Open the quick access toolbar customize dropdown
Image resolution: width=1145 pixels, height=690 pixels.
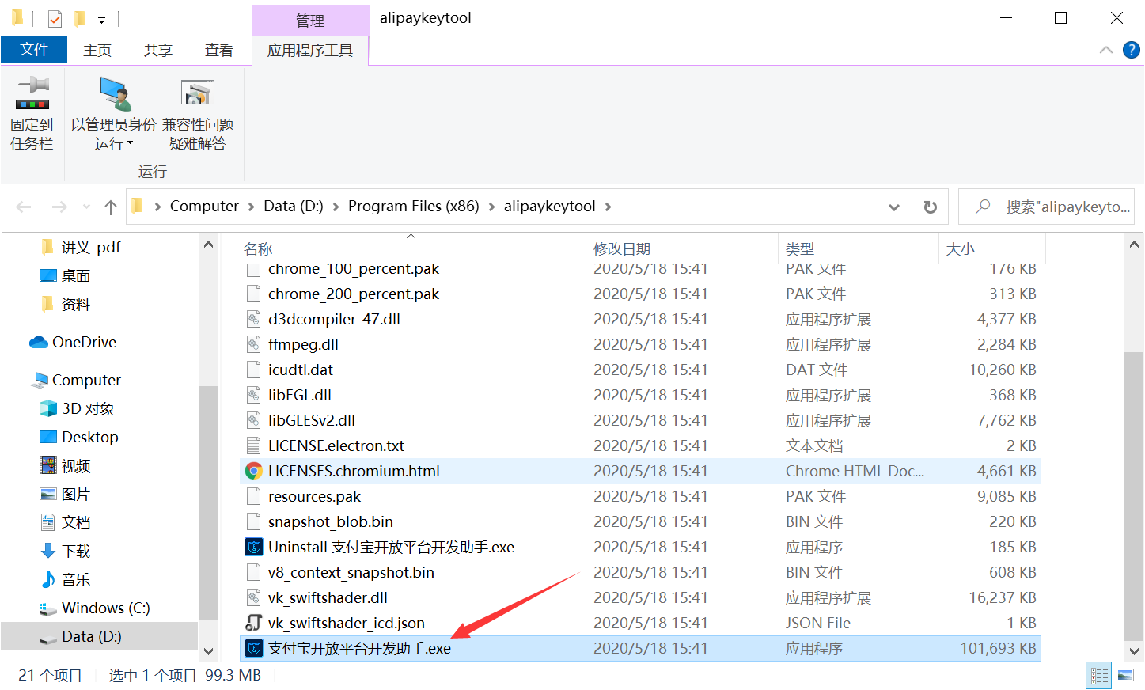click(101, 20)
